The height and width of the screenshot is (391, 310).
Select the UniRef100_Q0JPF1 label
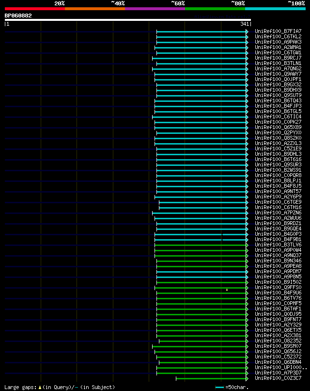(x=278, y=79)
